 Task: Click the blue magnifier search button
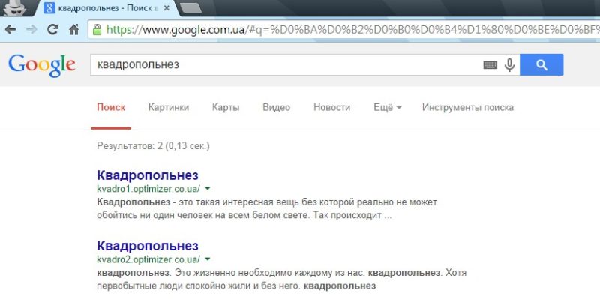click(541, 64)
